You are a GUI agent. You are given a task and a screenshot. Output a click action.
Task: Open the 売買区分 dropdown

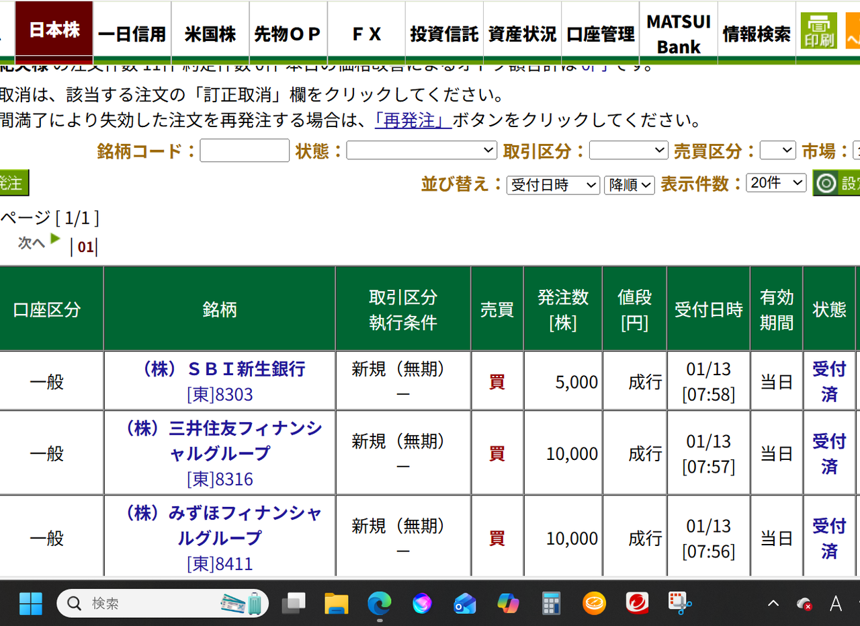click(x=777, y=150)
